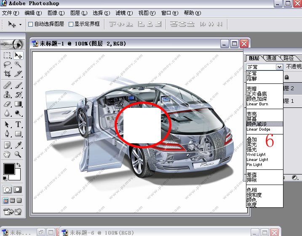Choose 饱和度 blend mode

[254, 195]
